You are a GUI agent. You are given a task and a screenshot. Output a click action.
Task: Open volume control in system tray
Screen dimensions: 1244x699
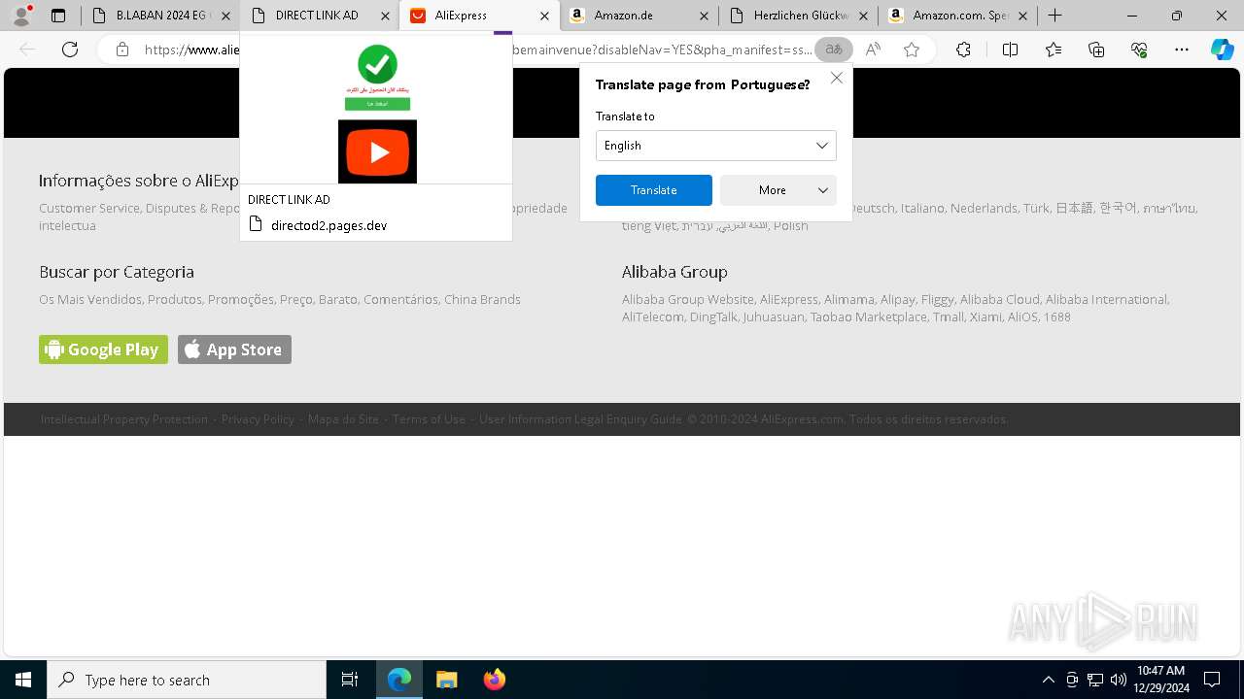pos(1118,680)
